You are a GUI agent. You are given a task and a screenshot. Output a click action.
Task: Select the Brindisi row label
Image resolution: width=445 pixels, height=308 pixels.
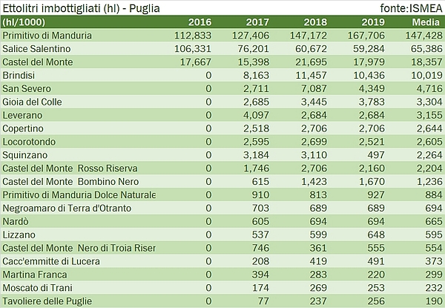pyautogui.click(x=20, y=75)
